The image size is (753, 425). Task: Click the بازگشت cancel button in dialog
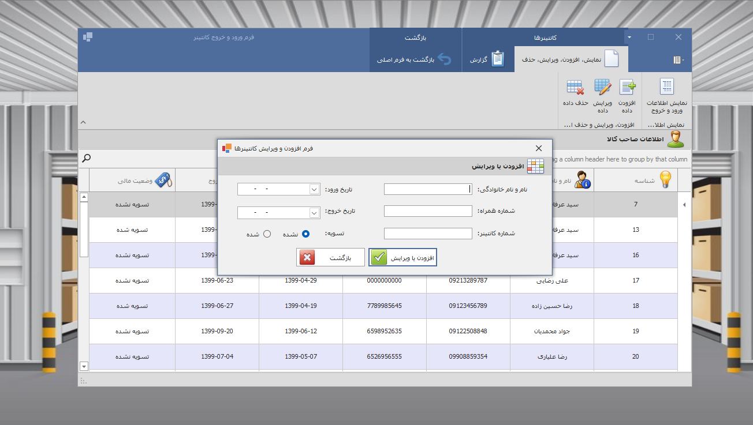tap(330, 257)
